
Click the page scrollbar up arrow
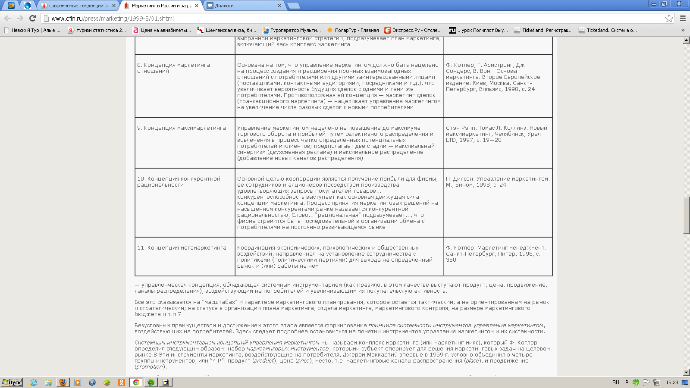click(x=687, y=40)
